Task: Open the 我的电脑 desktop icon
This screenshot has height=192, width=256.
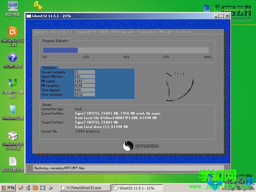Action: pos(13,9)
